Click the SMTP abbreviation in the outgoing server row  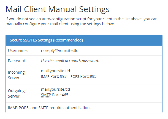(x=46, y=95)
